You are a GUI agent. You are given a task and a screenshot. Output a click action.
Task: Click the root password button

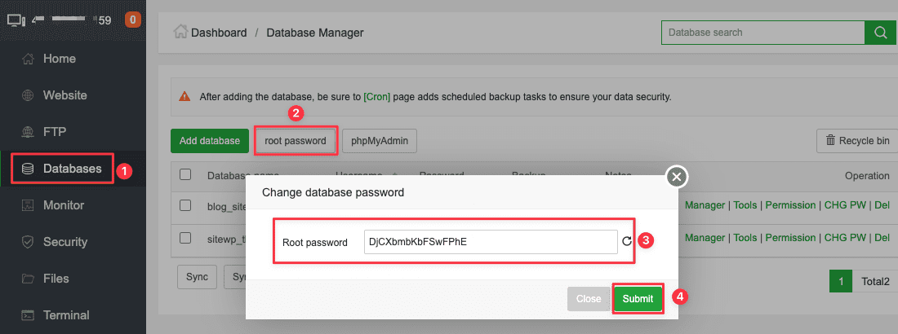[x=296, y=141]
